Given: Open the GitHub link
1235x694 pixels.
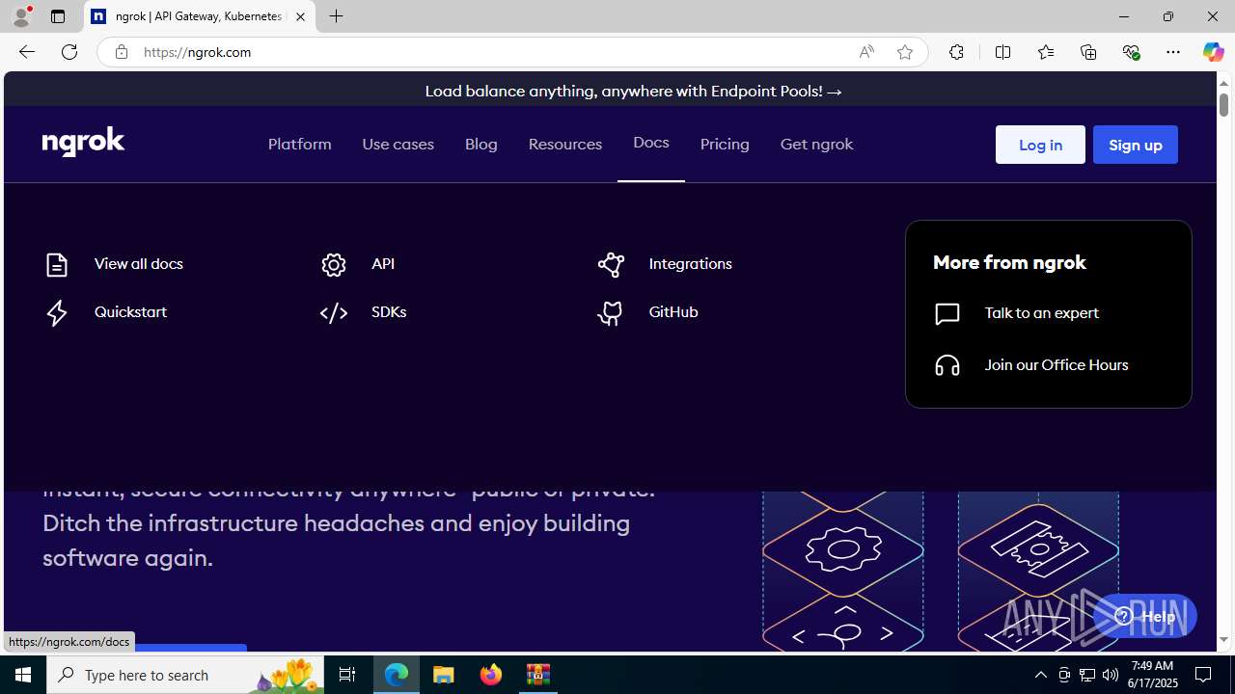Looking at the screenshot, I should tap(673, 312).
